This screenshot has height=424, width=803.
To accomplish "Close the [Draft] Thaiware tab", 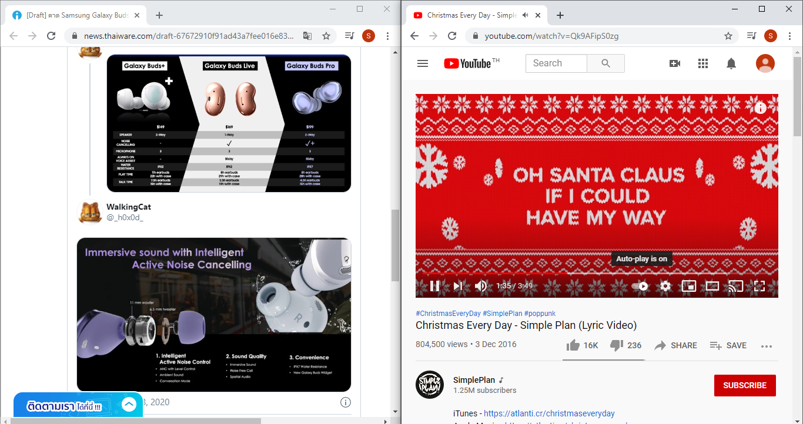I will (x=137, y=15).
